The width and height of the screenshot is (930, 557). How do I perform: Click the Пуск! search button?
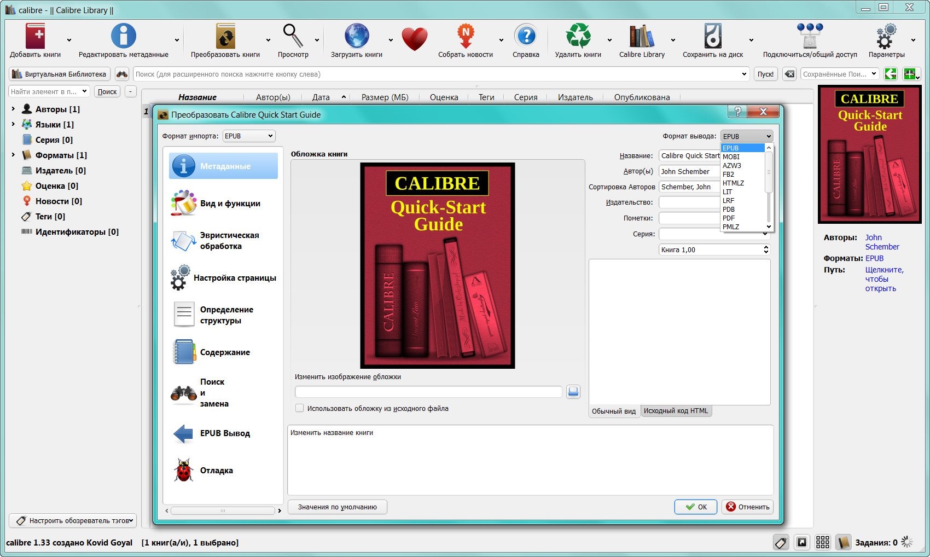point(765,74)
